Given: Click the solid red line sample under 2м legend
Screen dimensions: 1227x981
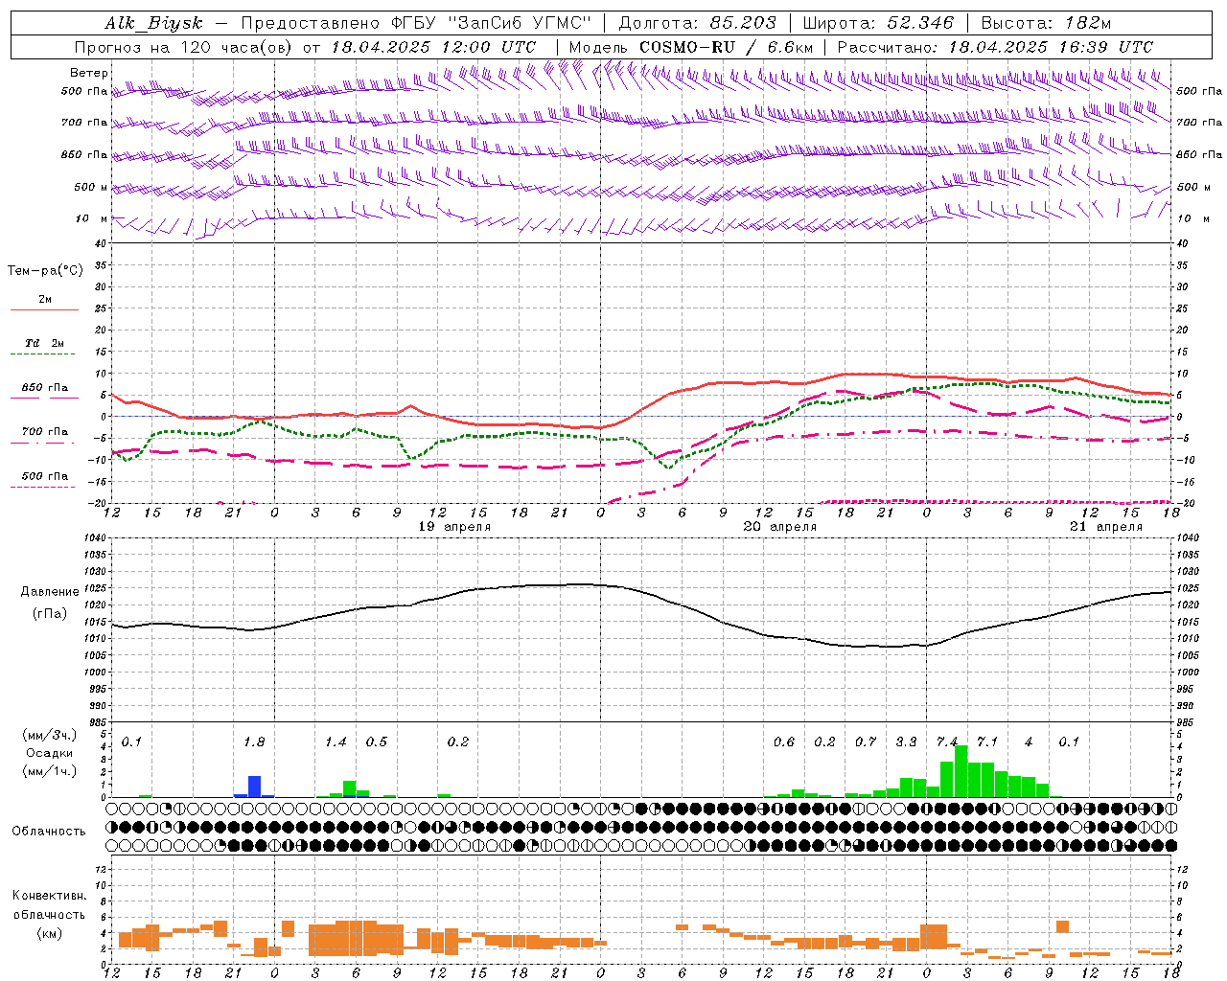Looking at the screenshot, I should coord(44,310).
